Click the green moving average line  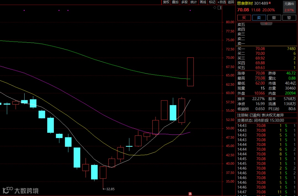click(x=95, y=60)
